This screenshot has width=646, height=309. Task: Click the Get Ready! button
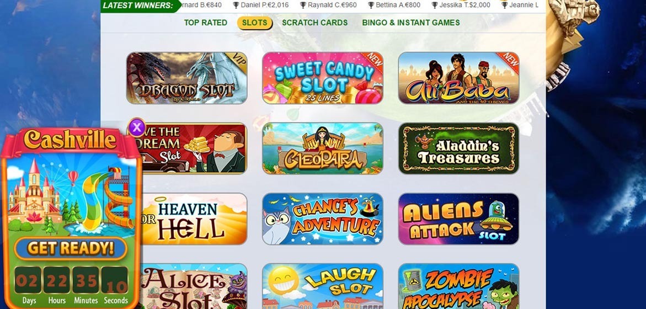71,248
